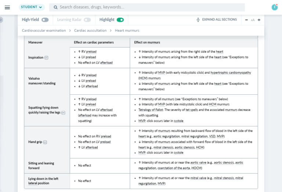Screen dimensions: 282x192
Task: Open the note icon next to Hand grip
Action: [x=45, y=142]
